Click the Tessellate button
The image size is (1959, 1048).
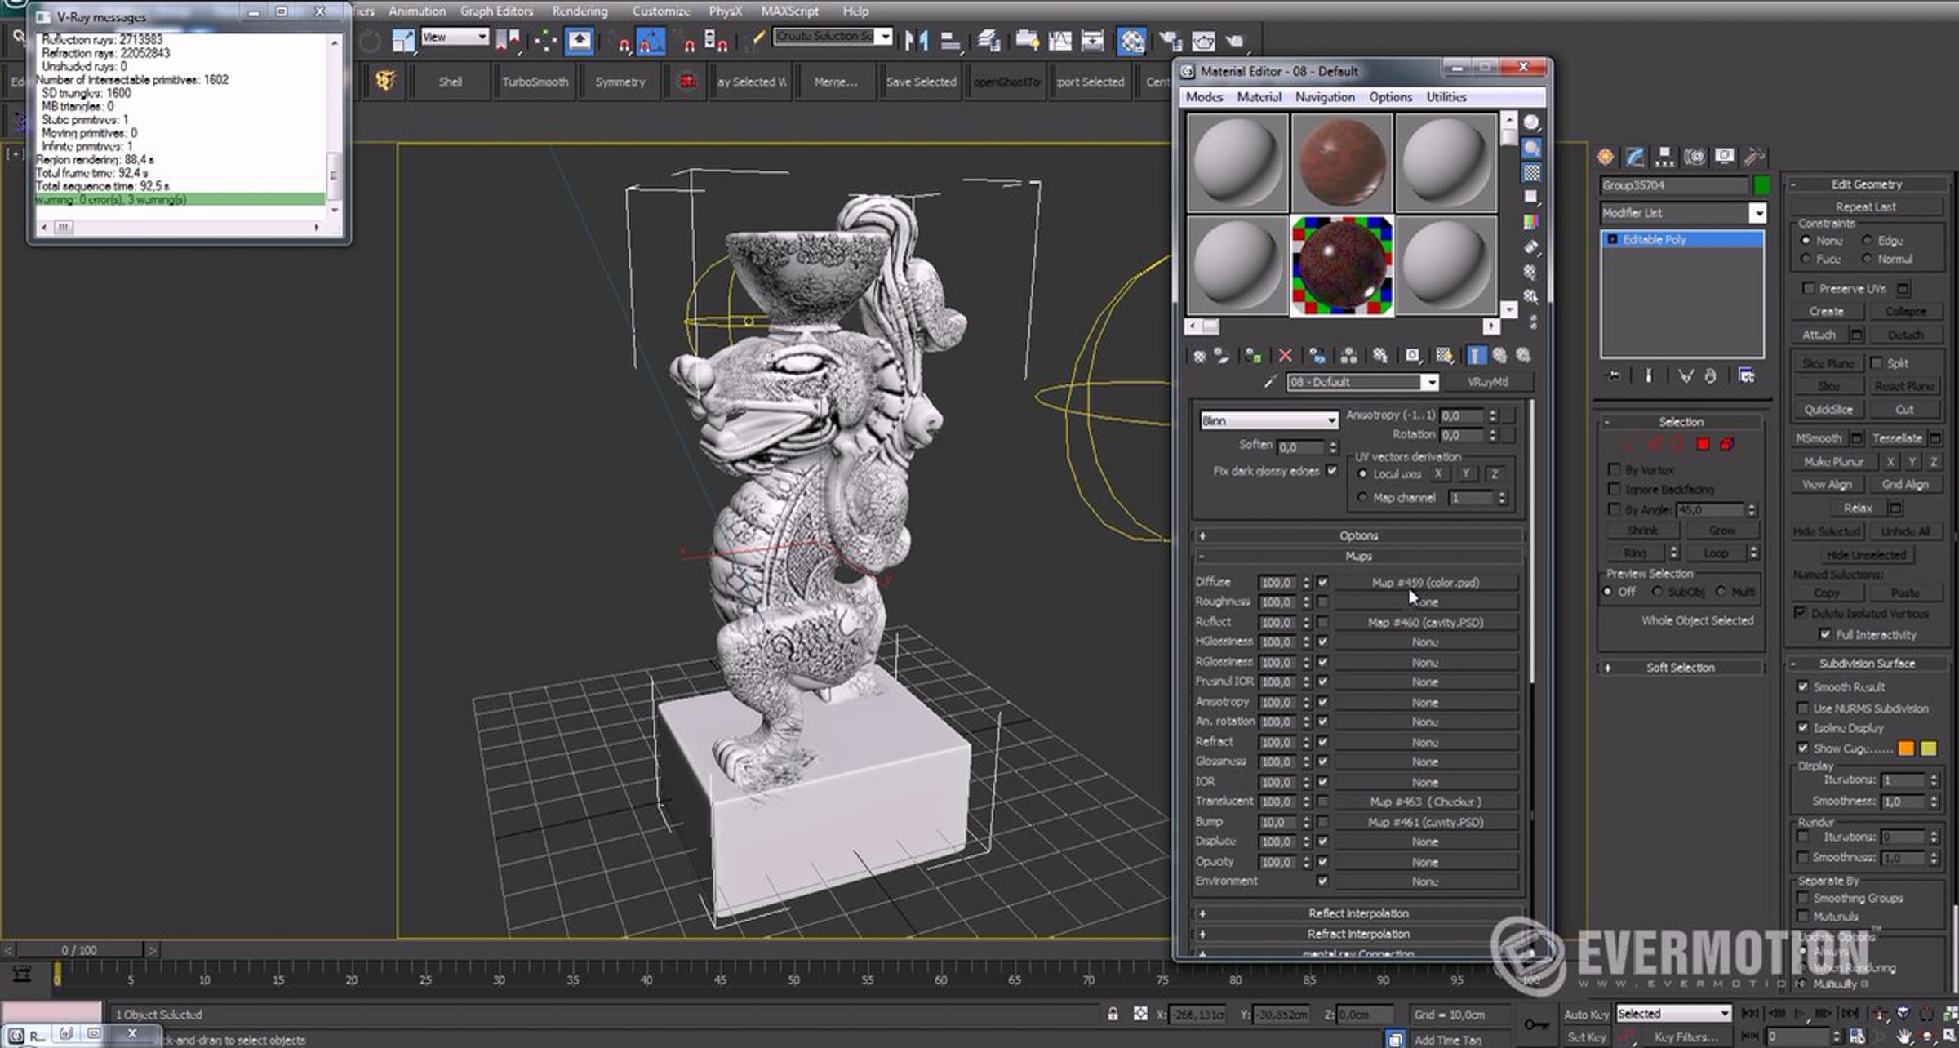coord(1896,438)
